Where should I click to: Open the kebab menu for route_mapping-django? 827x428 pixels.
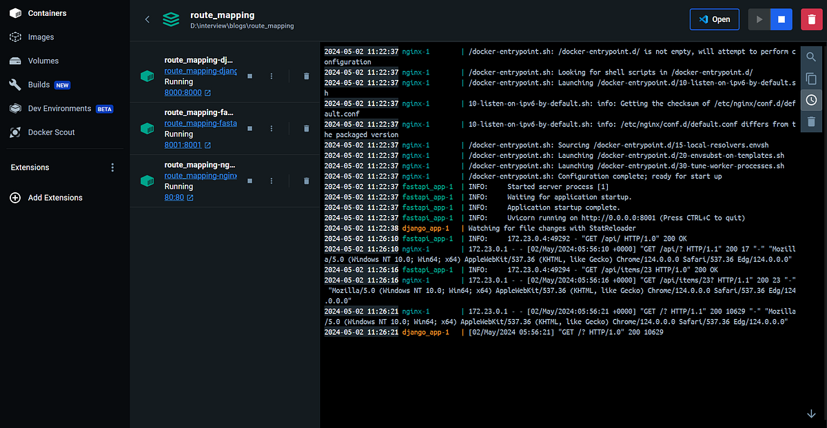(x=271, y=77)
